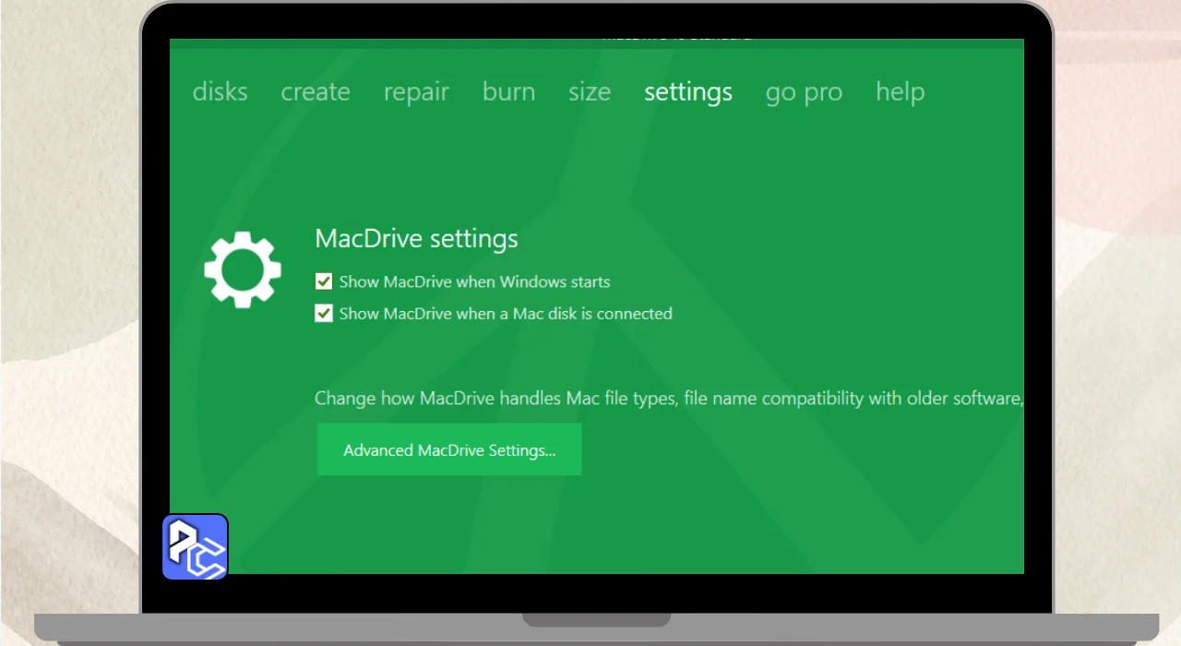
Task: Open the repair tab
Action: (416, 93)
